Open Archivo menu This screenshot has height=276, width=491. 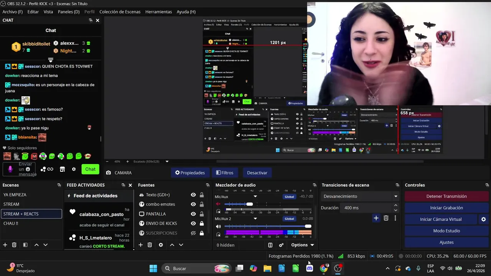pos(13,12)
